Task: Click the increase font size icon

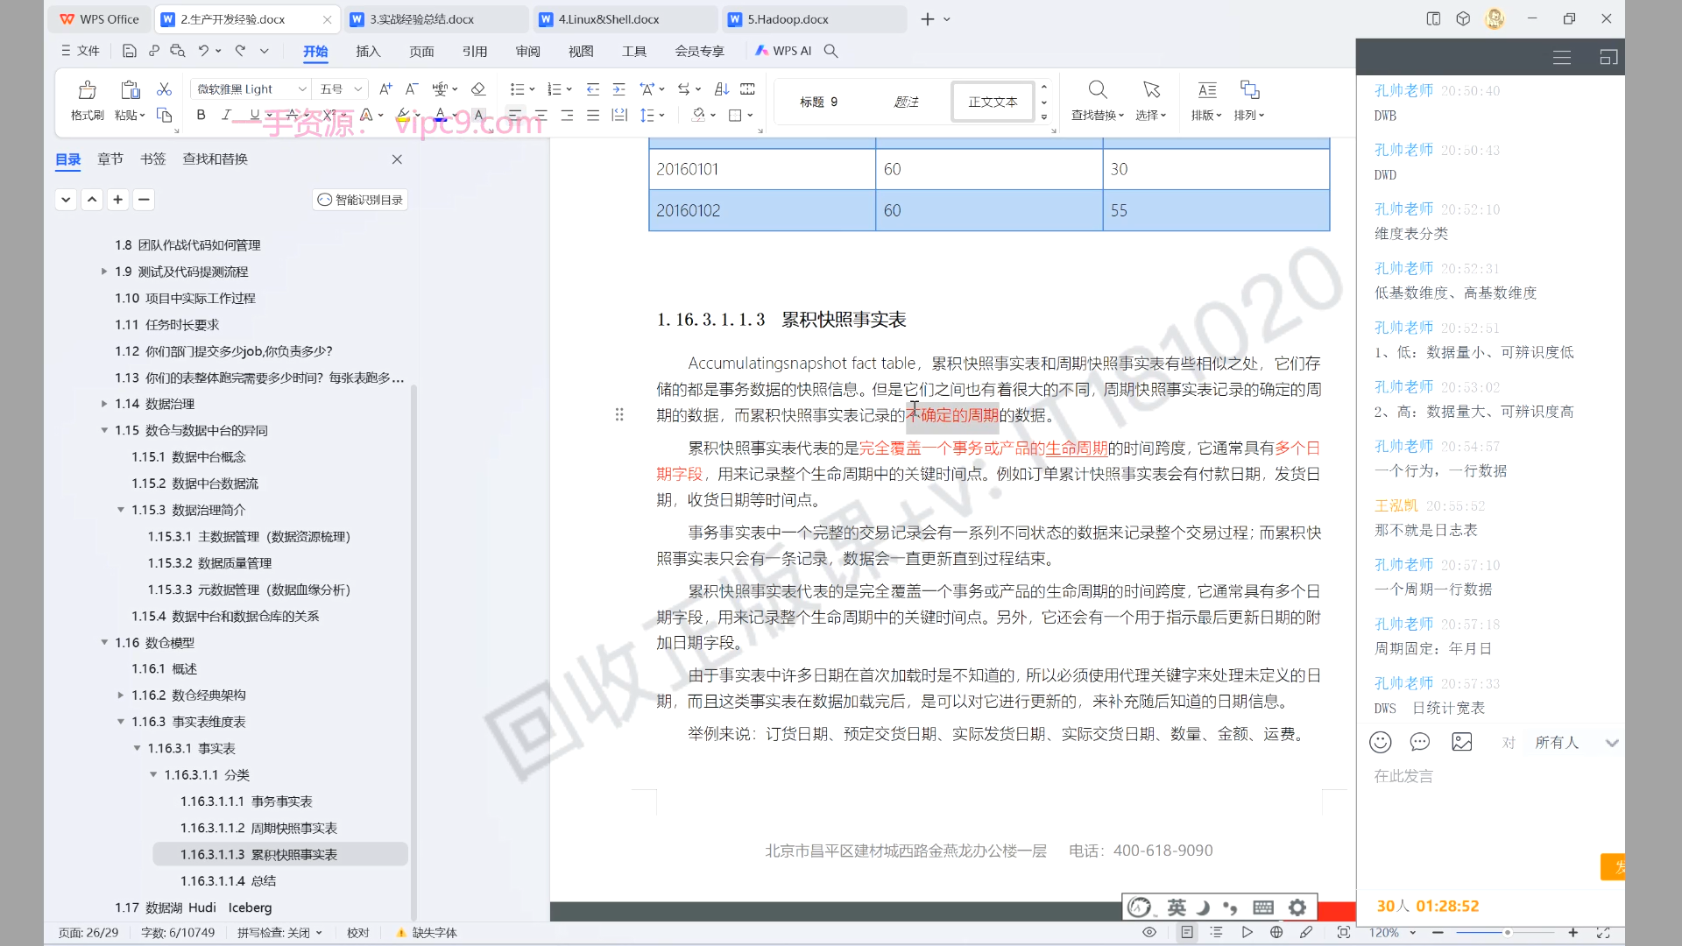Action: click(385, 89)
